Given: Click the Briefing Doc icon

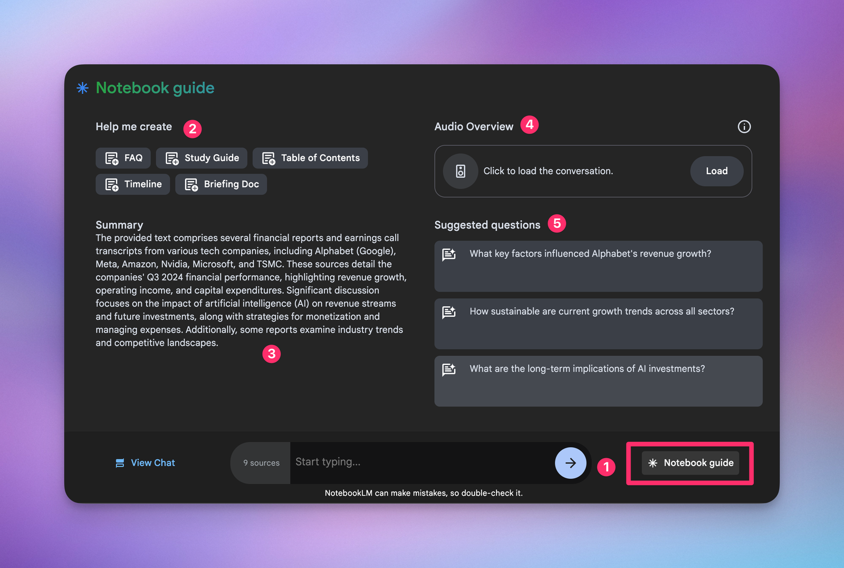Looking at the screenshot, I should pyautogui.click(x=191, y=184).
